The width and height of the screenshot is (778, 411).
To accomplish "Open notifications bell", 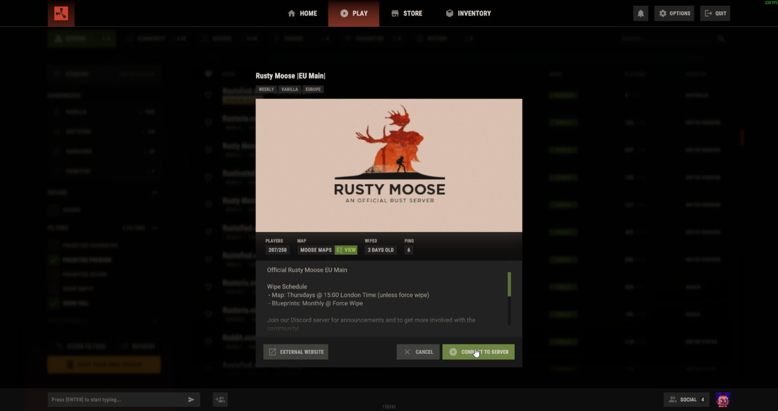I will click(641, 13).
